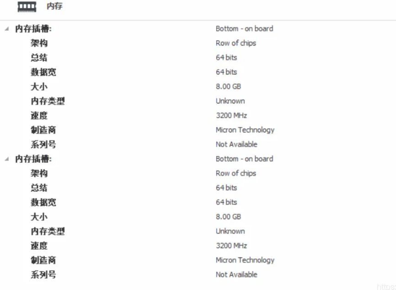Collapse the second 内存插槽 expander arrow
Viewport: 396px width, 290px height.
point(6,159)
